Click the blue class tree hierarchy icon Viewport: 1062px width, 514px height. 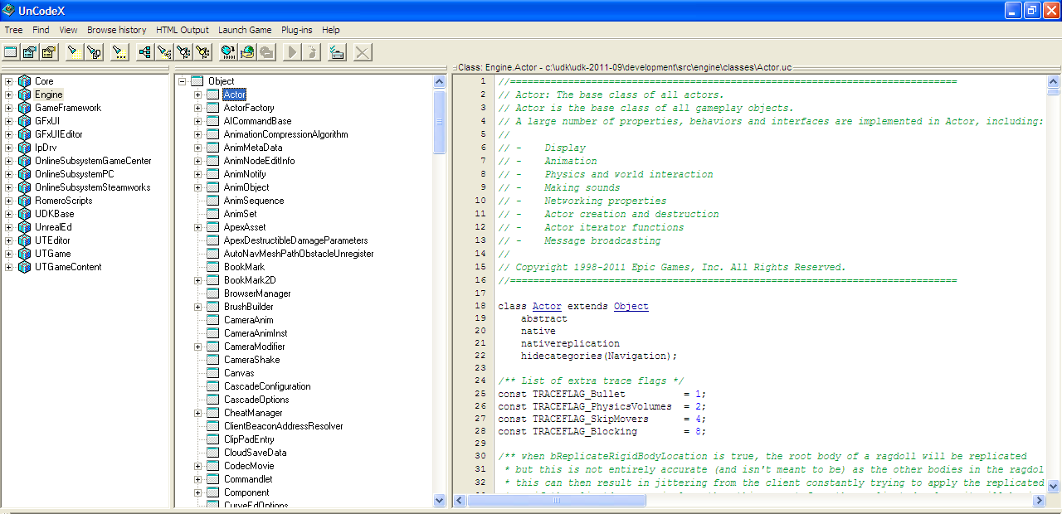click(146, 52)
